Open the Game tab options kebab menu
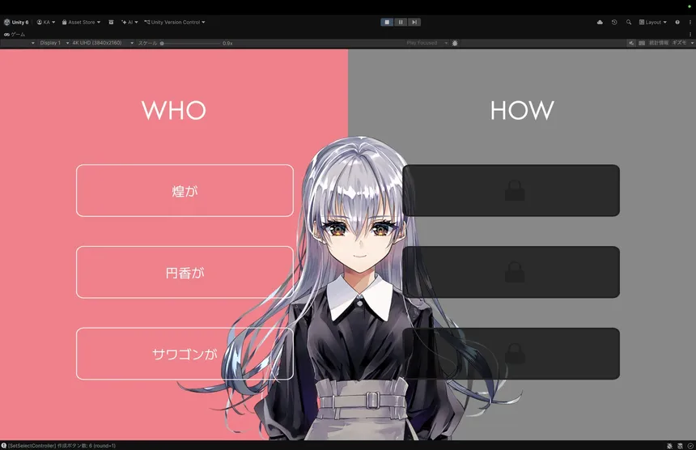The image size is (696, 450). click(x=690, y=34)
